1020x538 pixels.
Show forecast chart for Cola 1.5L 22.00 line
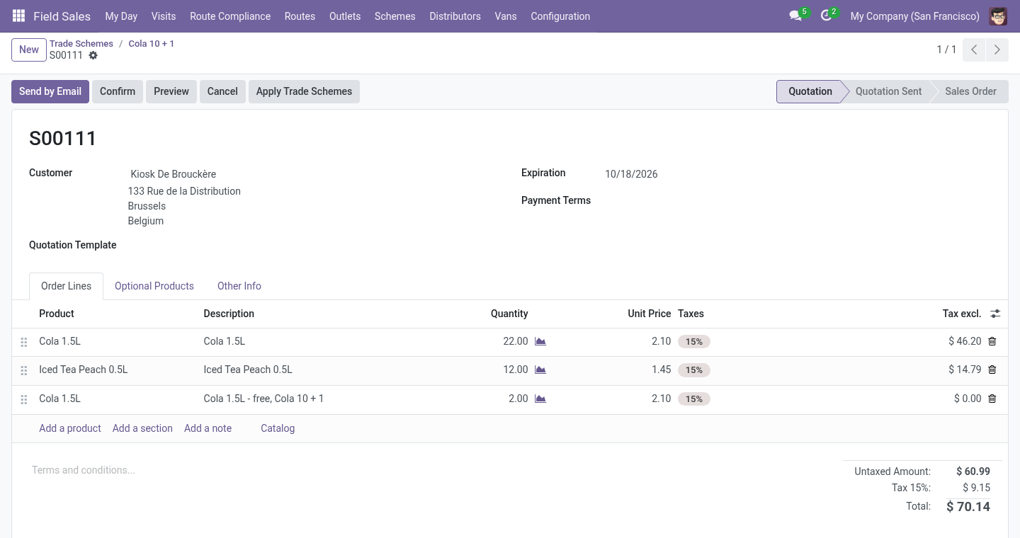(540, 341)
